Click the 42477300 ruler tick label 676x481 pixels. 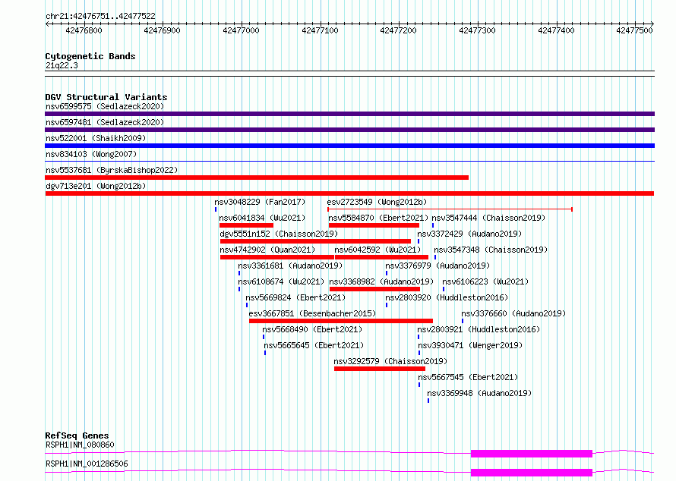coord(477,30)
